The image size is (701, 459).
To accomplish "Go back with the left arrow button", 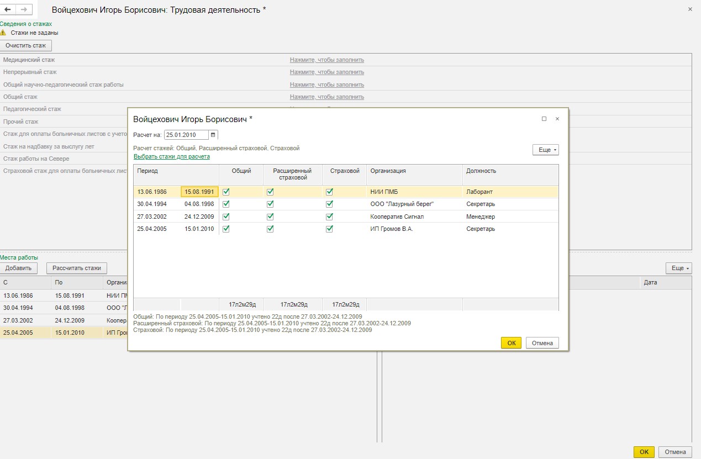I will click(x=8, y=9).
